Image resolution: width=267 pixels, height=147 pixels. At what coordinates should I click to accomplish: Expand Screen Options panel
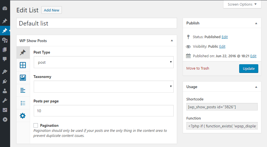(x=242, y=4)
